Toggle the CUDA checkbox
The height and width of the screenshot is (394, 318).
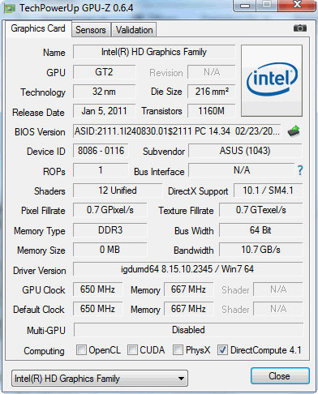[132, 349]
